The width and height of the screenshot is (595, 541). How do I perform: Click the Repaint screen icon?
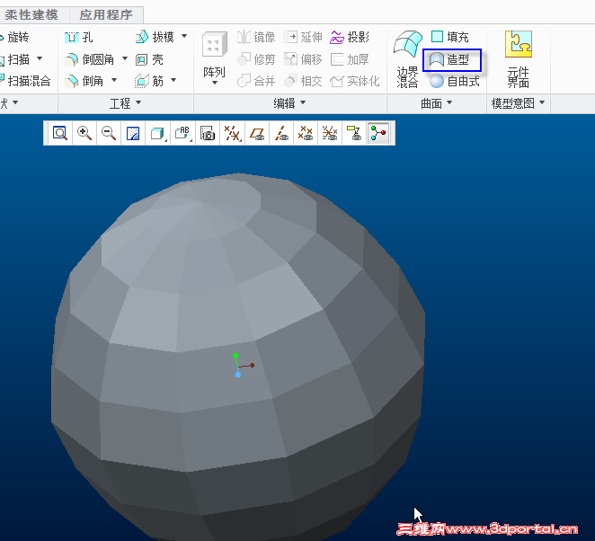point(133,133)
